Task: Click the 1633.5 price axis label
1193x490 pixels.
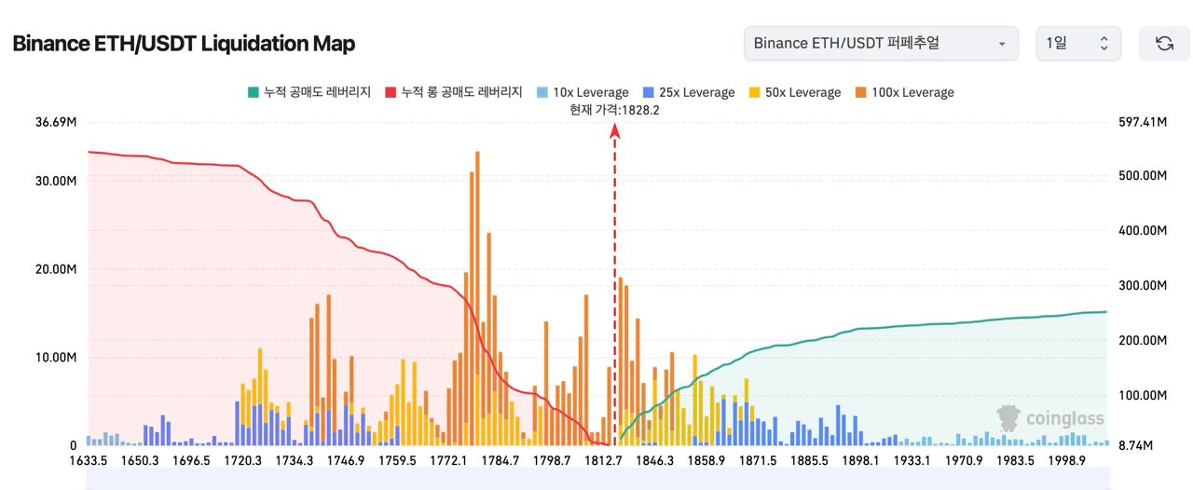Action: click(x=88, y=460)
